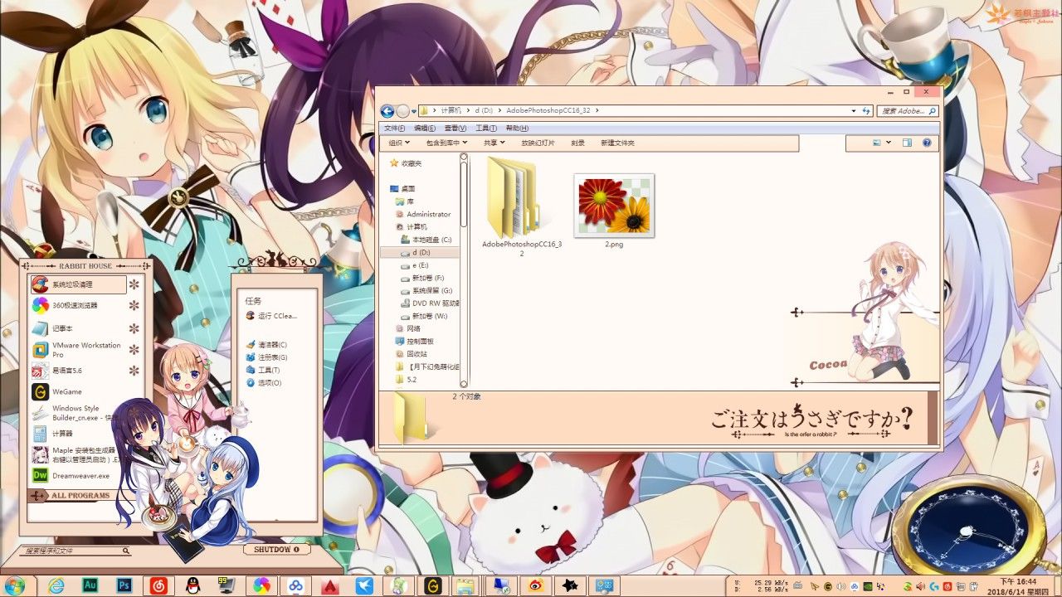The height and width of the screenshot is (597, 1062).
Task: Open Photoshop from the taskbar
Action: click(125, 585)
